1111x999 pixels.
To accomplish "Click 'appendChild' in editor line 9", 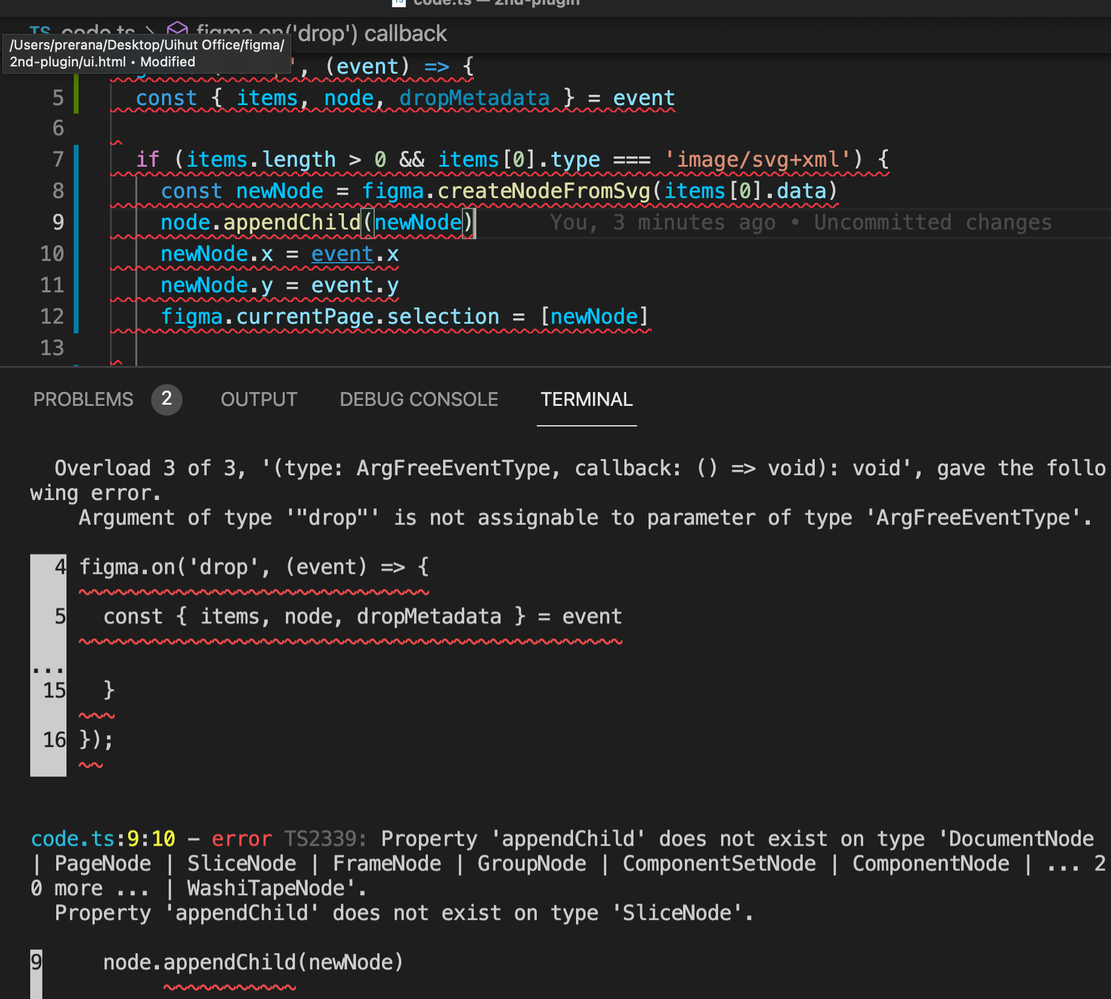I will (292, 222).
